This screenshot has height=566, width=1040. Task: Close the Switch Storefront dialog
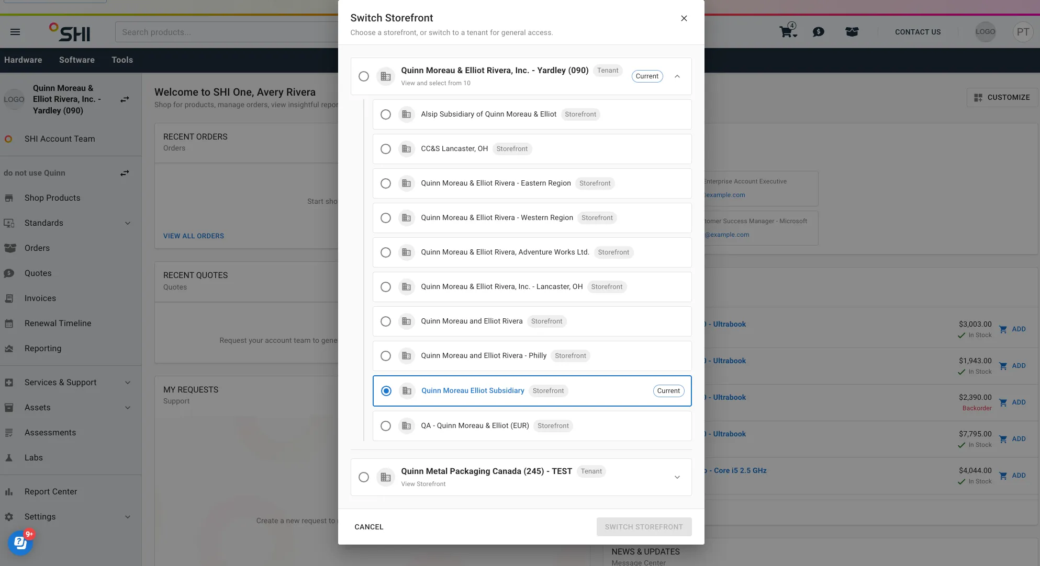(x=684, y=18)
